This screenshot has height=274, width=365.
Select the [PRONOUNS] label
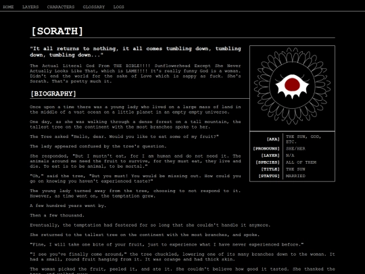coord(266,149)
